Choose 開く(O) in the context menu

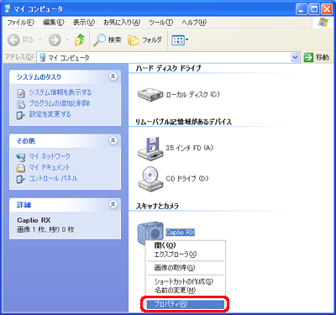185,245
